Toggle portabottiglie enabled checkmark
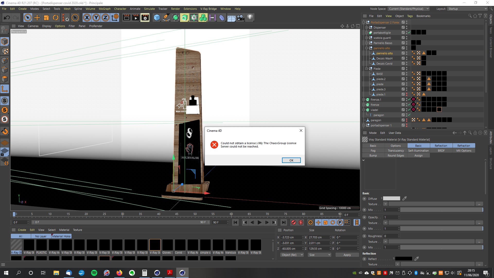Viewport: 494px width, 278px height. (x=409, y=32)
